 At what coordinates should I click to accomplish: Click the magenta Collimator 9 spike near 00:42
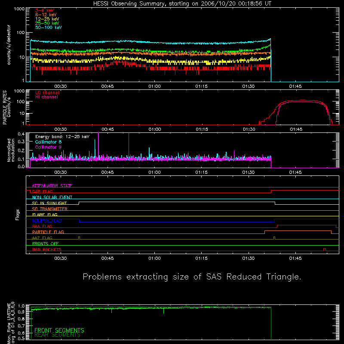(98, 145)
